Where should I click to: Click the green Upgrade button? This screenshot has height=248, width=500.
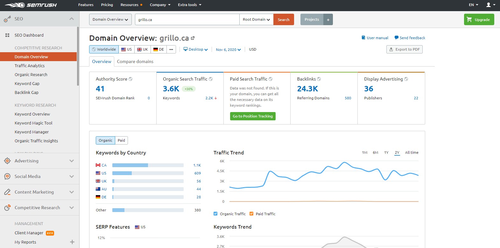pos(479,19)
